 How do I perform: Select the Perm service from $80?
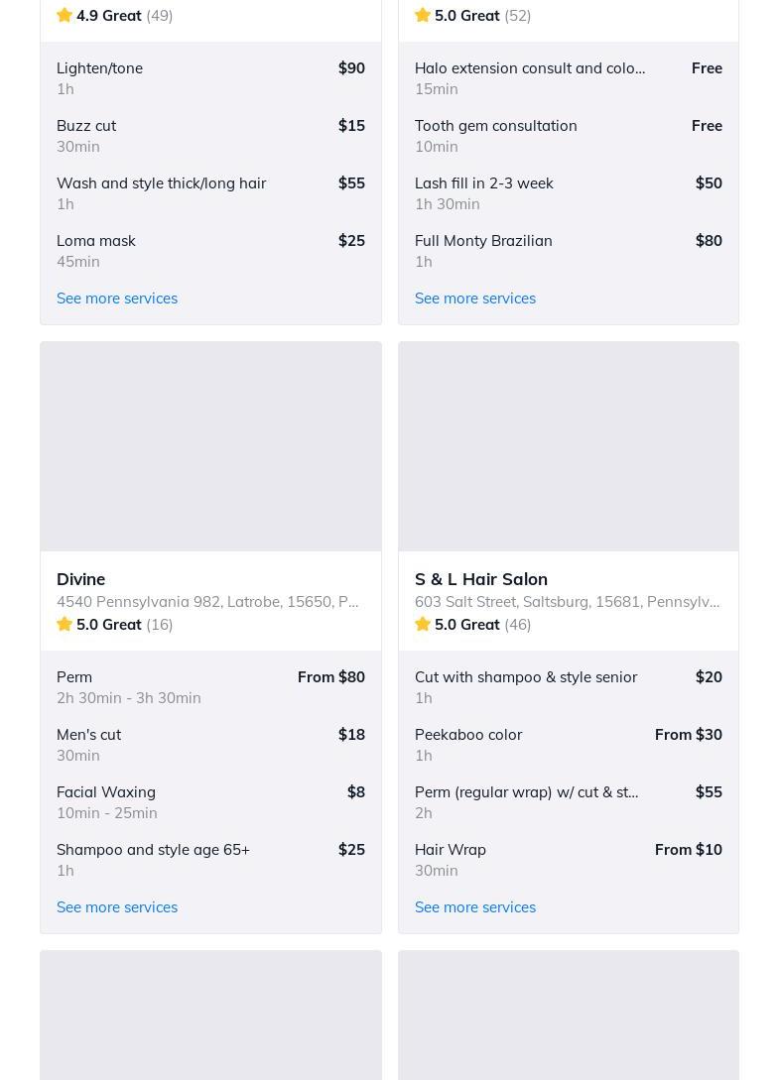tap(210, 686)
